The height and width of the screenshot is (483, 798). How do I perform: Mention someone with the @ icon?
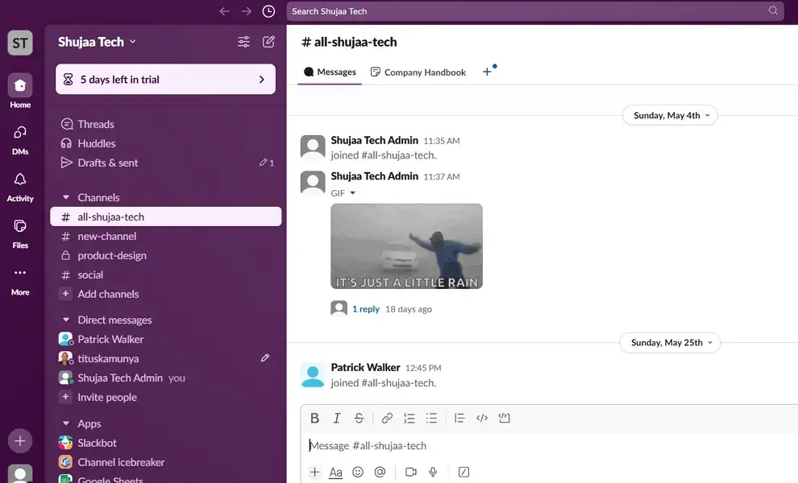coord(380,472)
